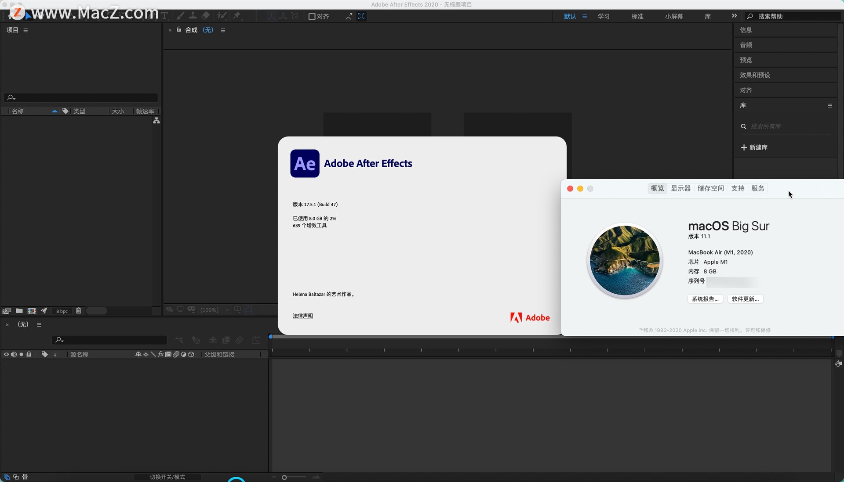Click the 父级和链接 column header
The height and width of the screenshot is (482, 844).
(x=219, y=354)
